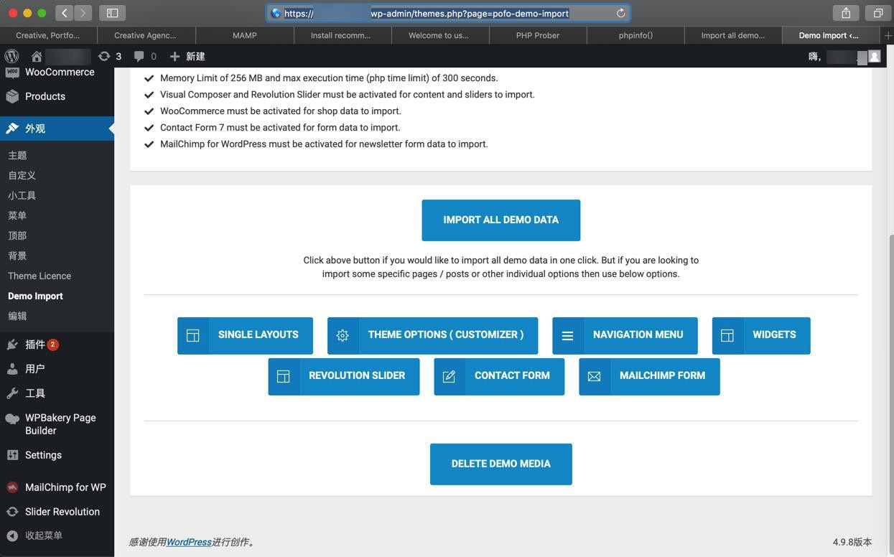Click the Settings sidebar icon
The image size is (894, 557).
12,455
